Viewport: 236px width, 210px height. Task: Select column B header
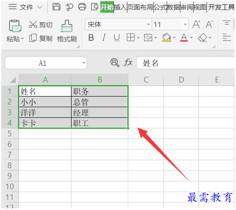[x=100, y=80]
